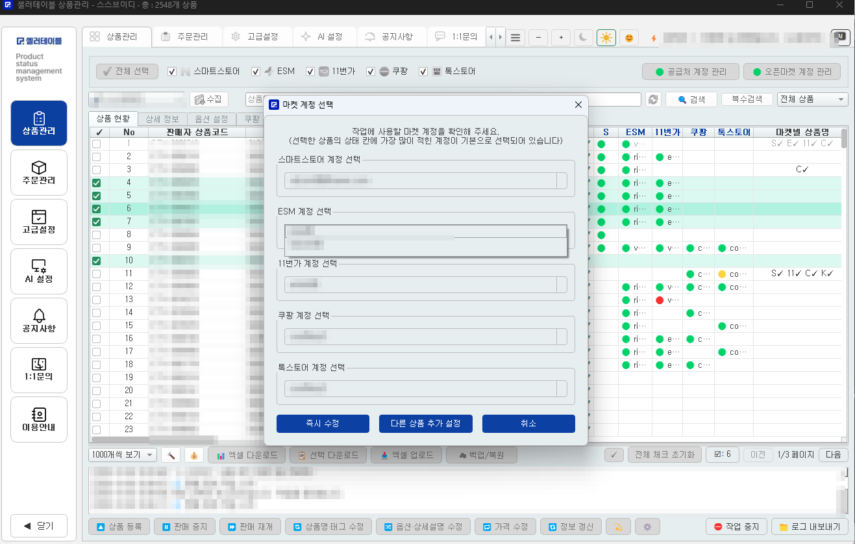Click the AI badge icon at top right

pyautogui.click(x=841, y=37)
